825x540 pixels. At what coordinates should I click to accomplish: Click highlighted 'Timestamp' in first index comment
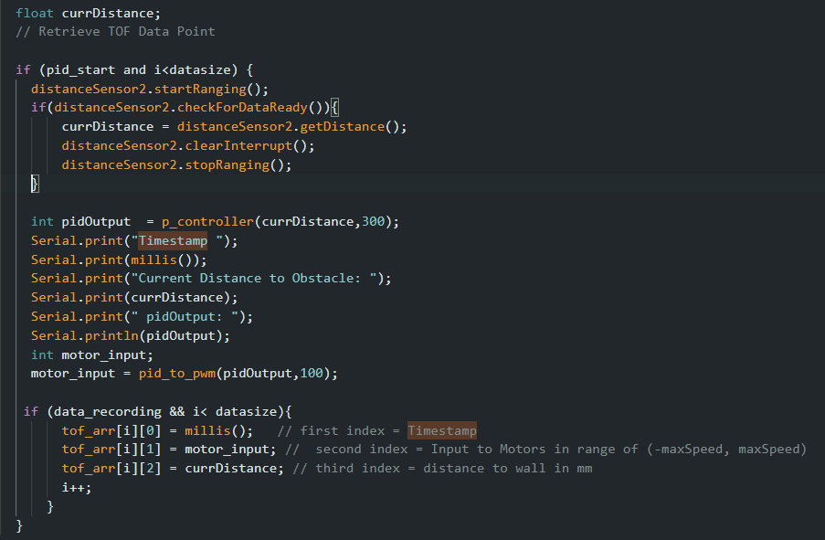pos(442,431)
